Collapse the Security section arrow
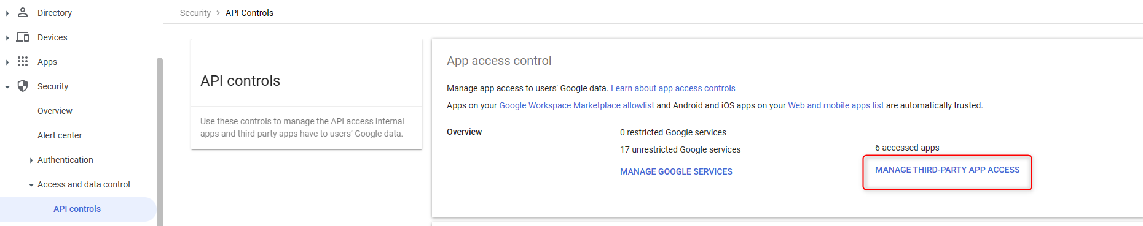This screenshot has height=226, width=1143. tap(7, 86)
